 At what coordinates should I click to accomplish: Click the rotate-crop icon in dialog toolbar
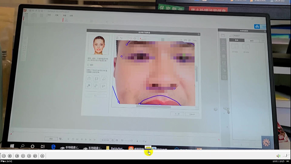(x=117, y=38)
